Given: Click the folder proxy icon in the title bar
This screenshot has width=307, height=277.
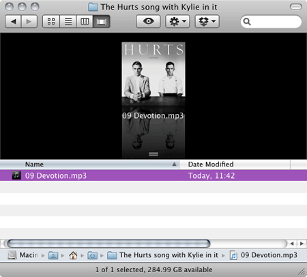Looking at the screenshot, I should click(93, 7).
